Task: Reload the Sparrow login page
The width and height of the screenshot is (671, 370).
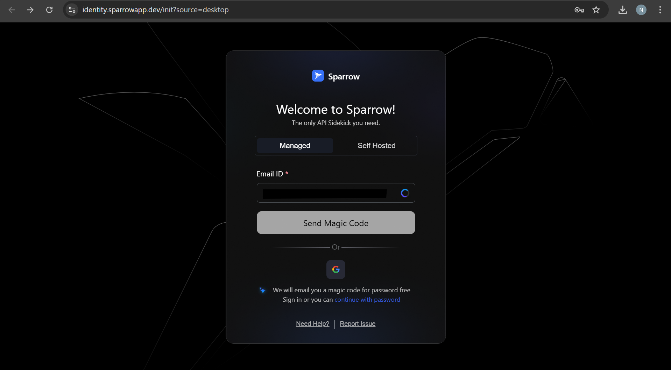Action: (x=49, y=10)
